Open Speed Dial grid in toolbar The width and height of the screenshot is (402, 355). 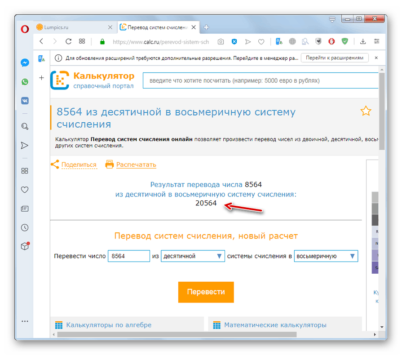(x=82, y=41)
